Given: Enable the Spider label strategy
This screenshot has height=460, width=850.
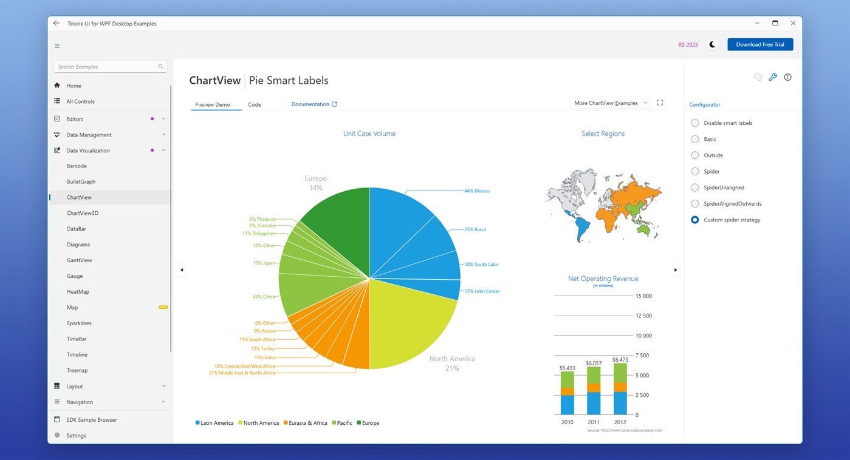Looking at the screenshot, I should [694, 171].
